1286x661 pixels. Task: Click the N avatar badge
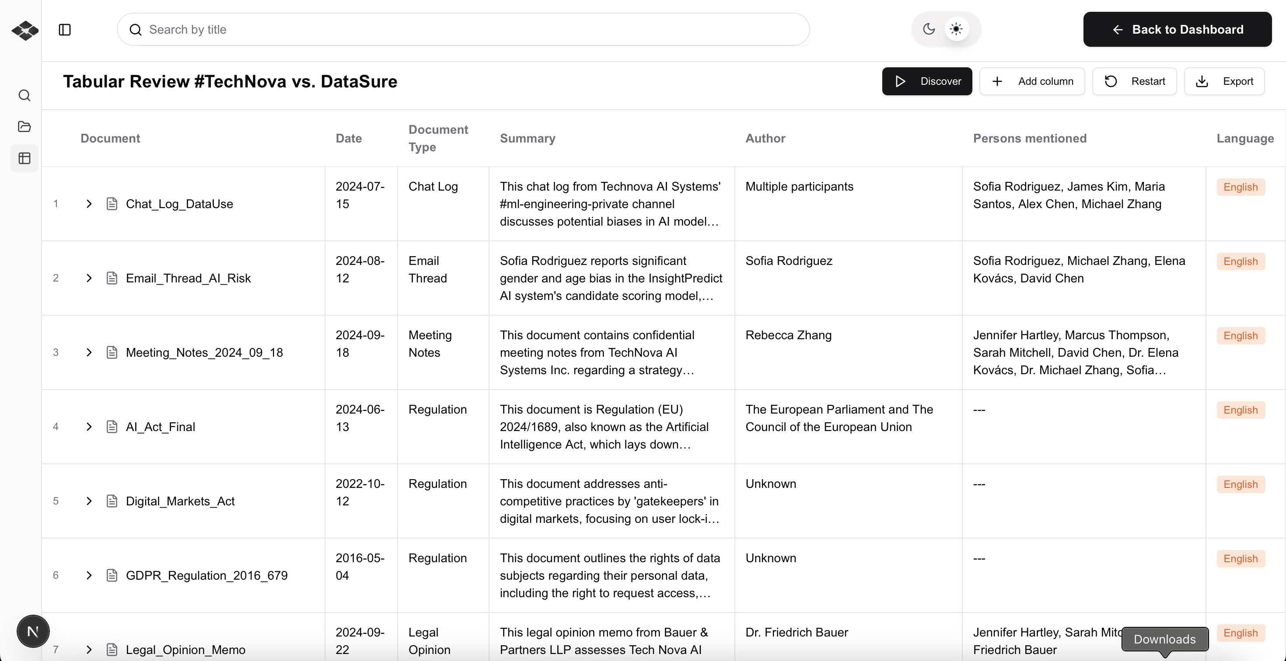[33, 631]
